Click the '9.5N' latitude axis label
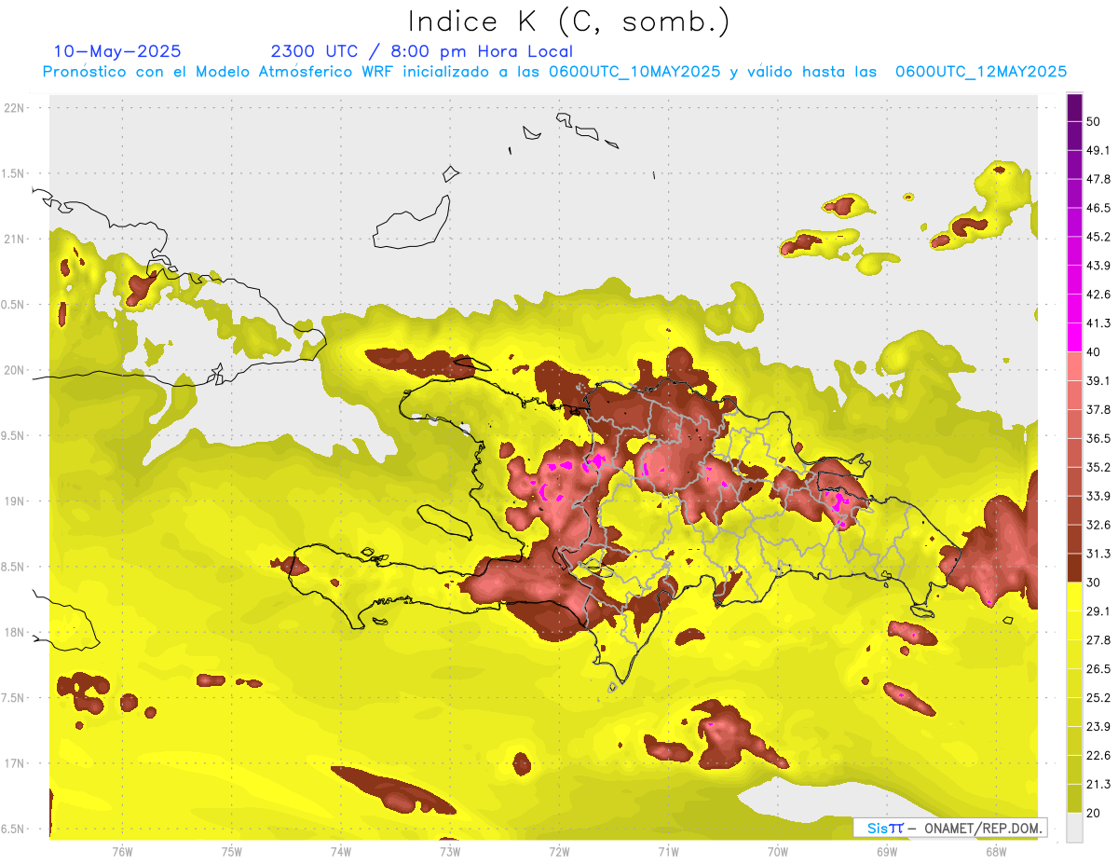The width and height of the screenshot is (1118, 864). click(x=14, y=435)
